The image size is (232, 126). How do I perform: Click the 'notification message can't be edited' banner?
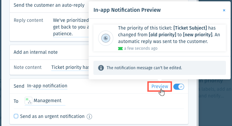point(159,68)
